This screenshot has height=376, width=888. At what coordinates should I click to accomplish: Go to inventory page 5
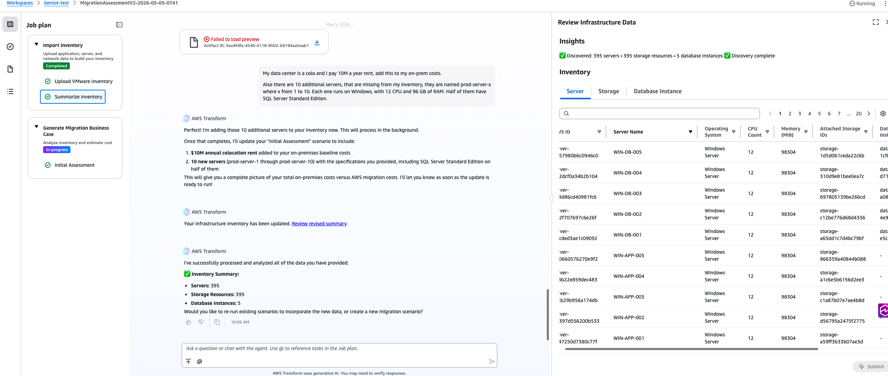tap(819, 114)
